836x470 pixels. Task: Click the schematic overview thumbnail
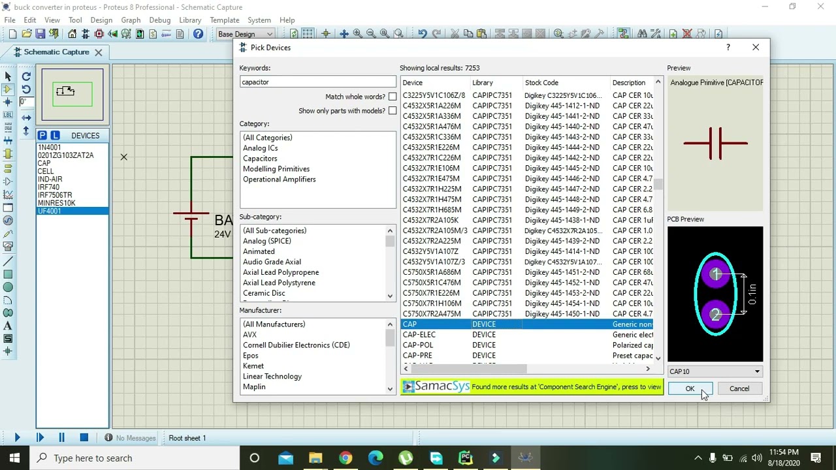click(72, 95)
